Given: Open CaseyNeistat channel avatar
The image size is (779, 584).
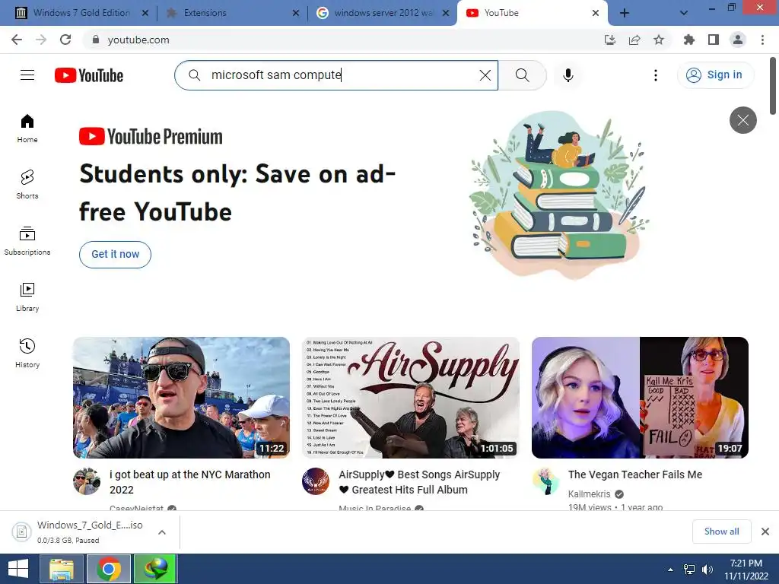Looking at the screenshot, I should click(87, 481).
